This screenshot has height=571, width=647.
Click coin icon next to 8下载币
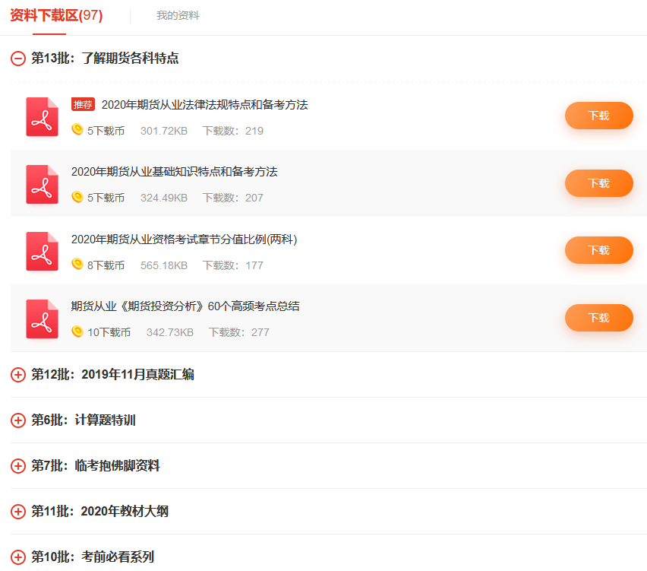[x=77, y=264]
